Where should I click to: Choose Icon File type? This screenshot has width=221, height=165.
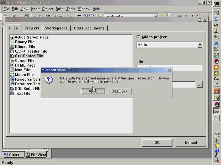pos(20,70)
